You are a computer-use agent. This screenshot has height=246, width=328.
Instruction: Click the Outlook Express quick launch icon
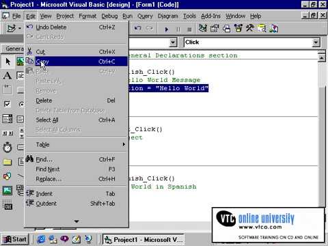[x=53, y=239]
